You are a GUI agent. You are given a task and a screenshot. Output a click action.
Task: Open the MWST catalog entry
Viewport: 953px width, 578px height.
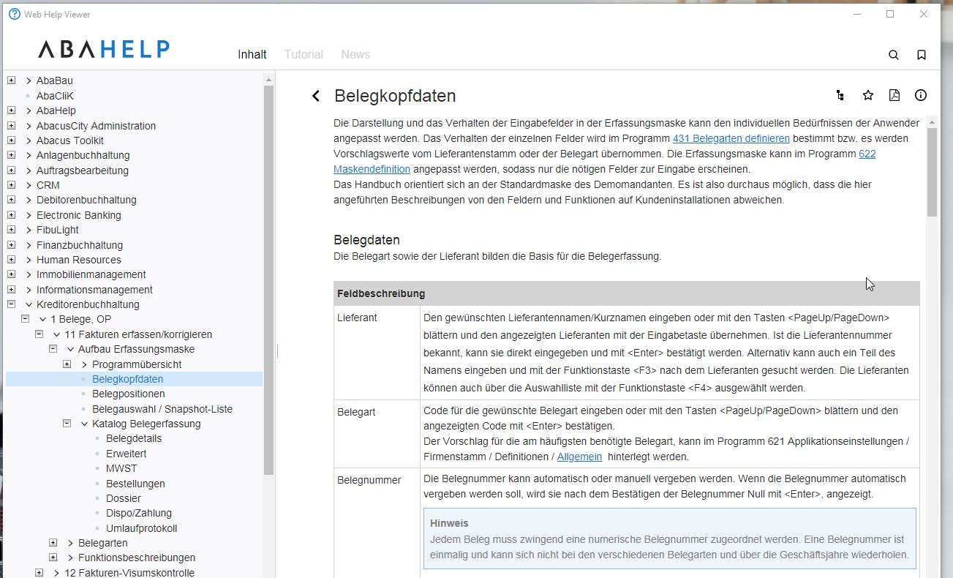(121, 468)
